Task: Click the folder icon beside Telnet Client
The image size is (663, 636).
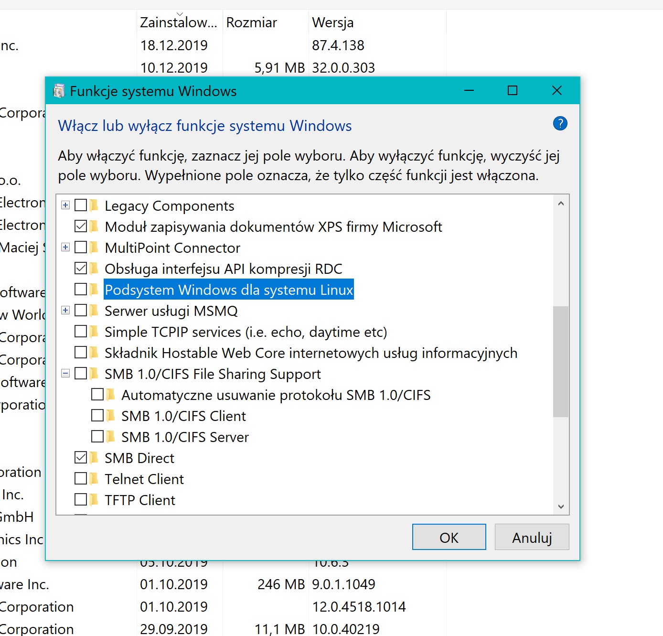Action: click(x=94, y=479)
